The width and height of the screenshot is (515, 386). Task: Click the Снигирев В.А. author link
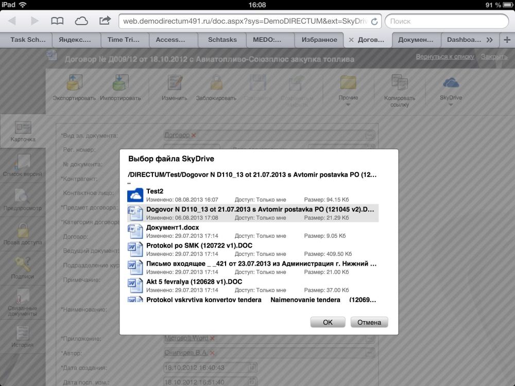tap(185, 353)
